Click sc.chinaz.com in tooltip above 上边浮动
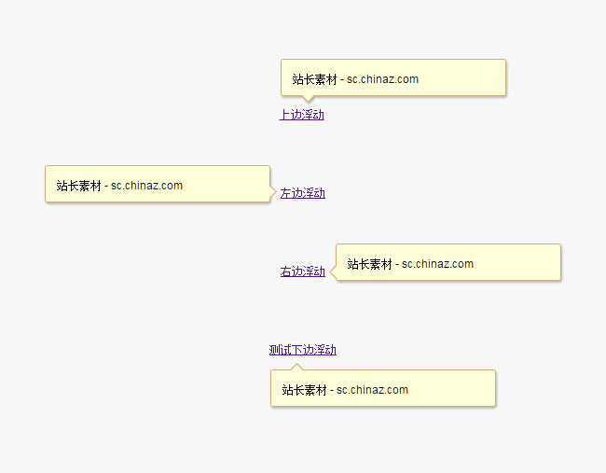The width and height of the screenshot is (606, 473). 382,79
